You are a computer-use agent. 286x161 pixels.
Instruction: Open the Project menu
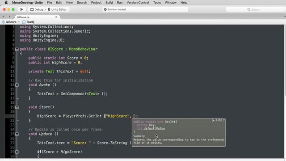pos(96,3)
